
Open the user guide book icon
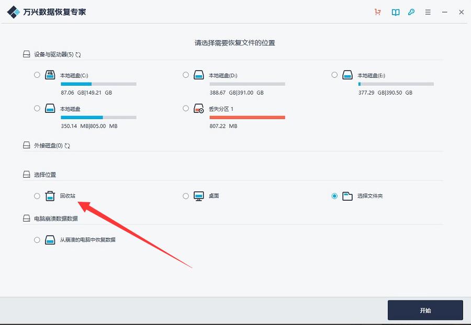tap(395, 12)
